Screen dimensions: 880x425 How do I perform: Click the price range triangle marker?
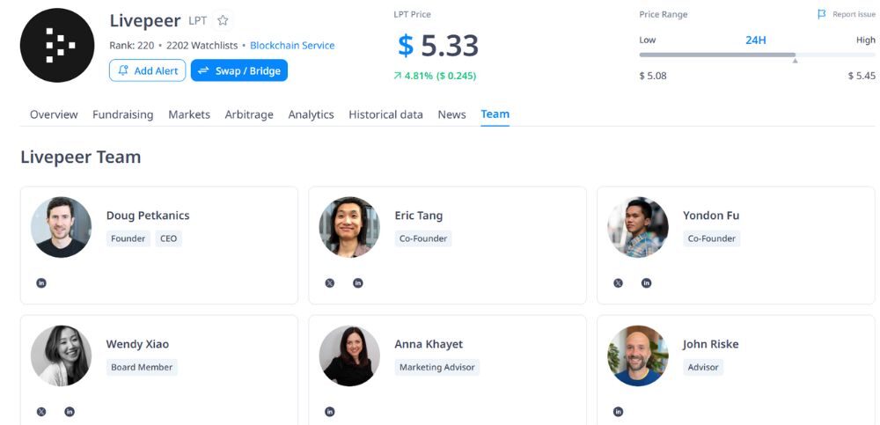pos(795,60)
